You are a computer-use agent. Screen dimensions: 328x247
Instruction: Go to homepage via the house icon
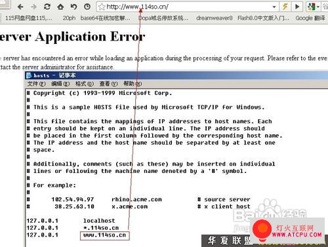click(60, 7)
